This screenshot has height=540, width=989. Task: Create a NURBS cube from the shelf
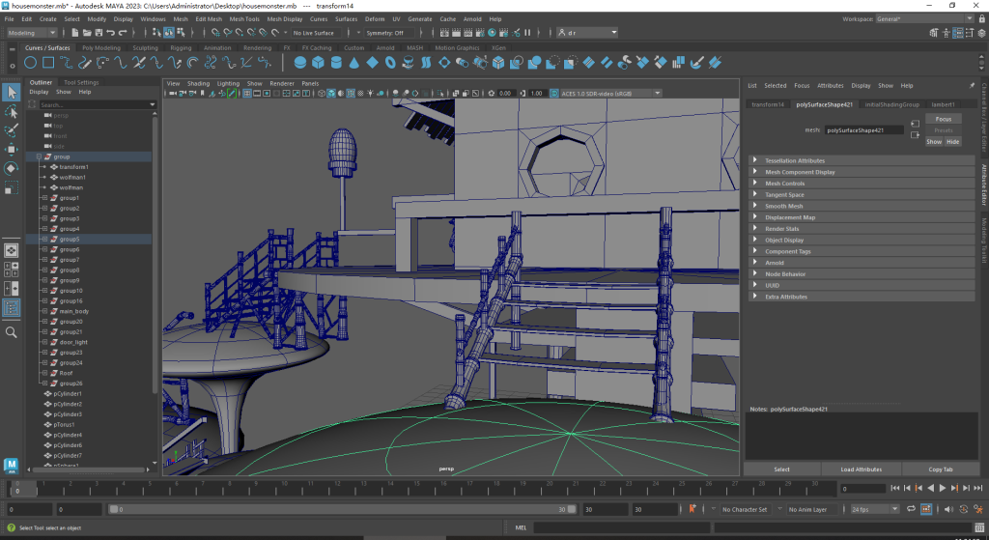point(318,63)
